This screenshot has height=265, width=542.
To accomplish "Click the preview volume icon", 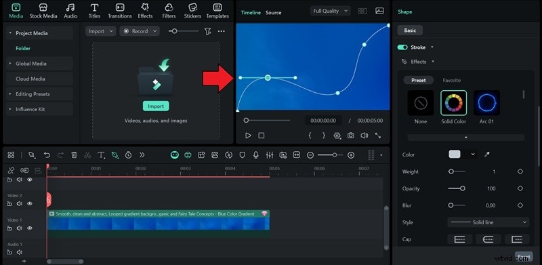I will point(364,136).
